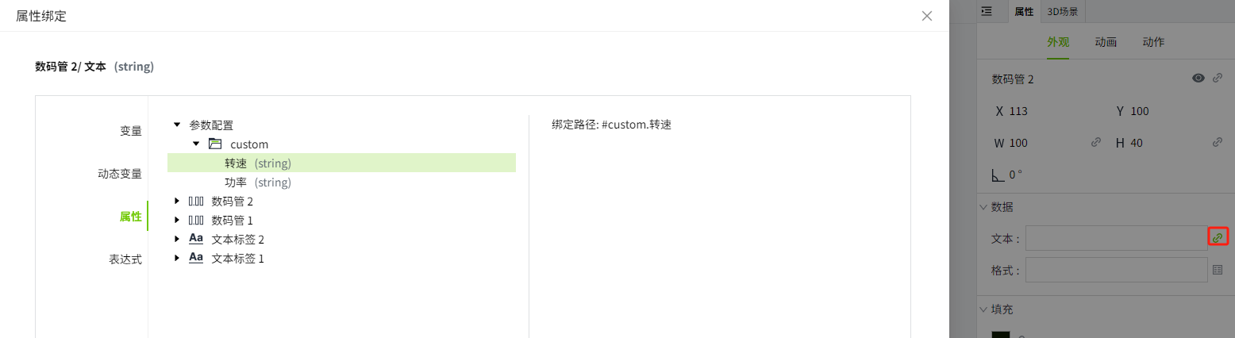Screen dimensions: 1235x338
Task: Click the panel collapse icon left of 属性 tab
Action: 987,11
